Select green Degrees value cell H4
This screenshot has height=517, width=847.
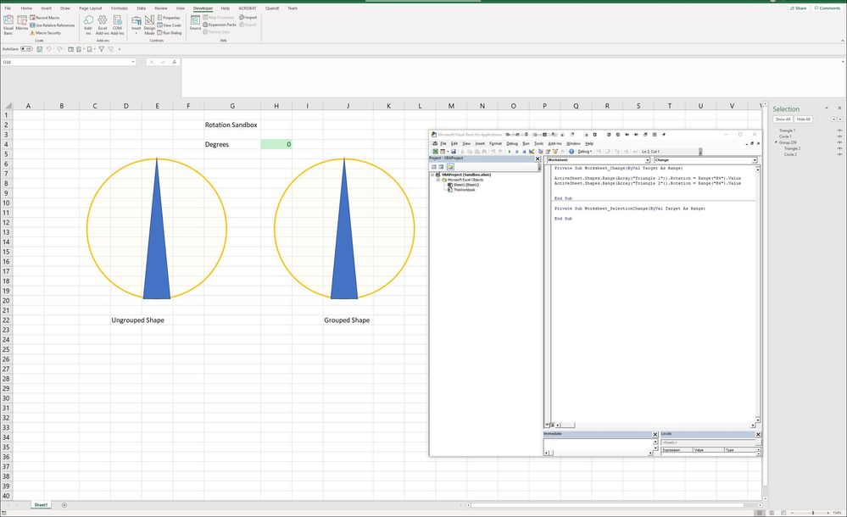276,144
